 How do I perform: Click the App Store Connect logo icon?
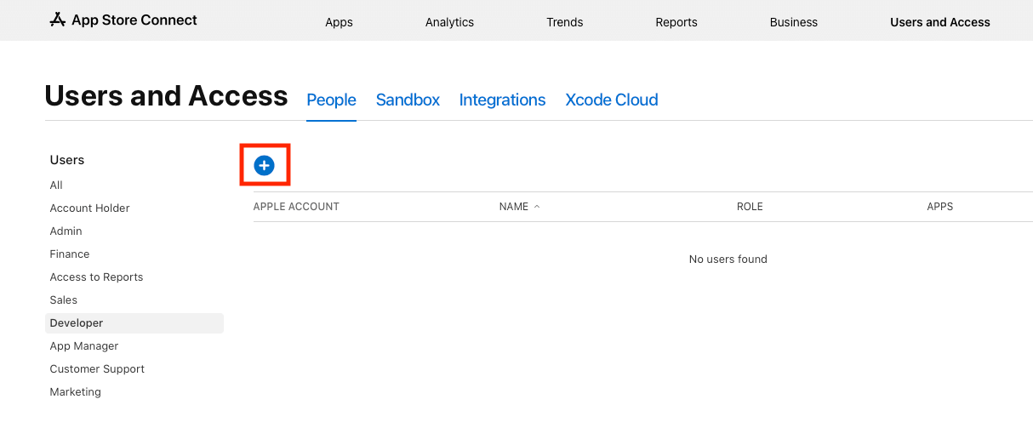point(58,20)
